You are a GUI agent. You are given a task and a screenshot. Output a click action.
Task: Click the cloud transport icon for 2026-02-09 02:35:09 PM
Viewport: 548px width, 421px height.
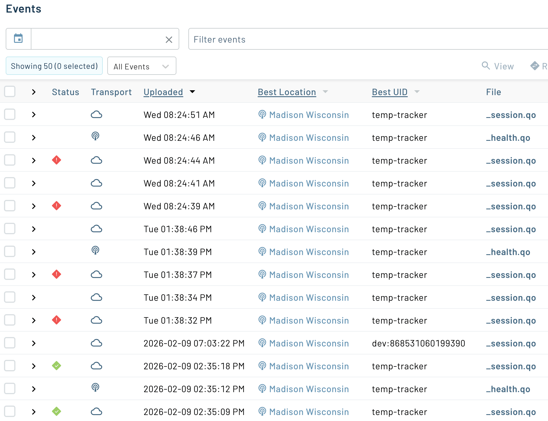[x=96, y=412]
